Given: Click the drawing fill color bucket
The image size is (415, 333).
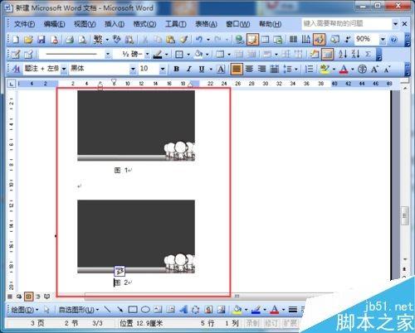Looking at the screenshot, I should (x=237, y=310).
